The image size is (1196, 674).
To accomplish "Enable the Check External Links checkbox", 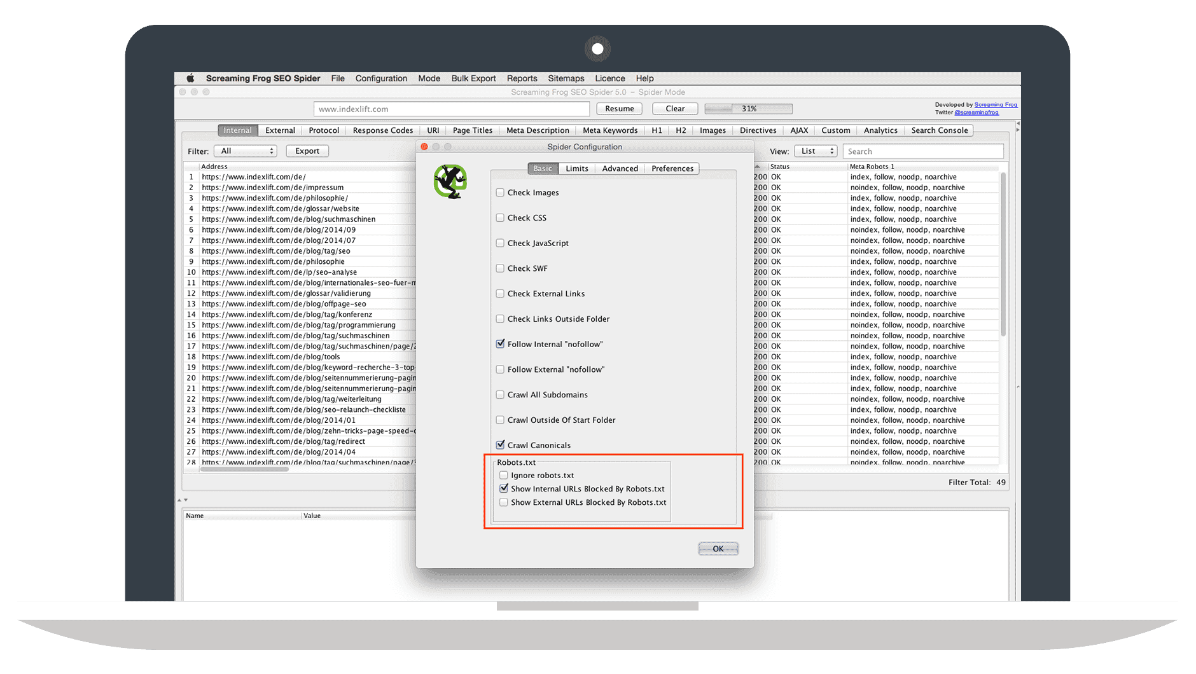I will pyautogui.click(x=500, y=294).
